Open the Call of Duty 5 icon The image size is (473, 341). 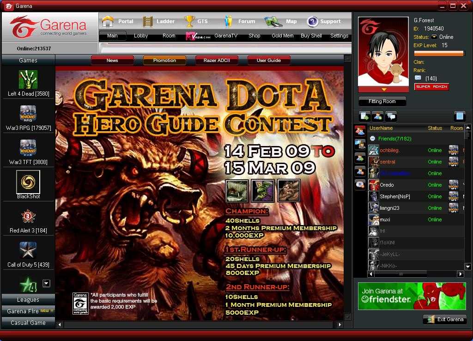pos(28,250)
